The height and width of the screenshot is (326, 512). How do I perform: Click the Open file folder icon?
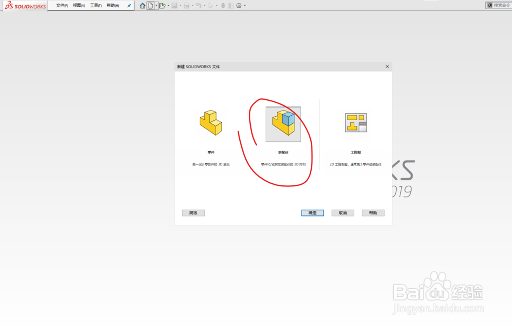tap(162, 6)
